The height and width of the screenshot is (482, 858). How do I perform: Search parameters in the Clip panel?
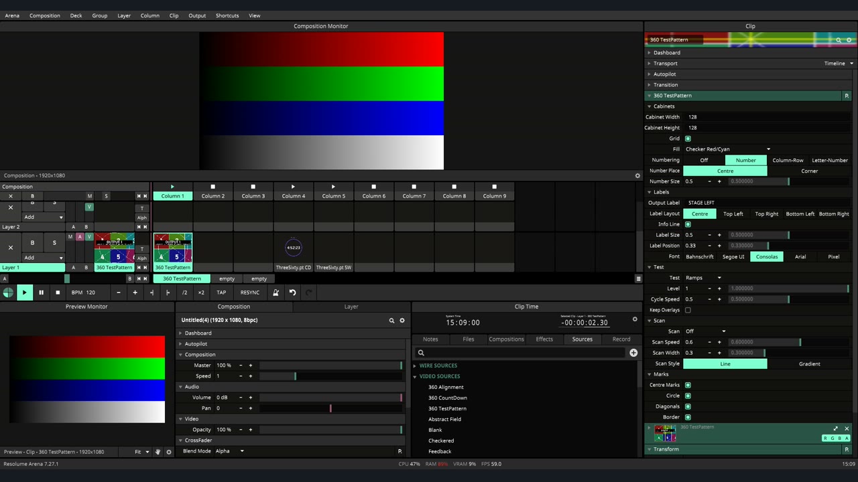pyautogui.click(x=839, y=40)
